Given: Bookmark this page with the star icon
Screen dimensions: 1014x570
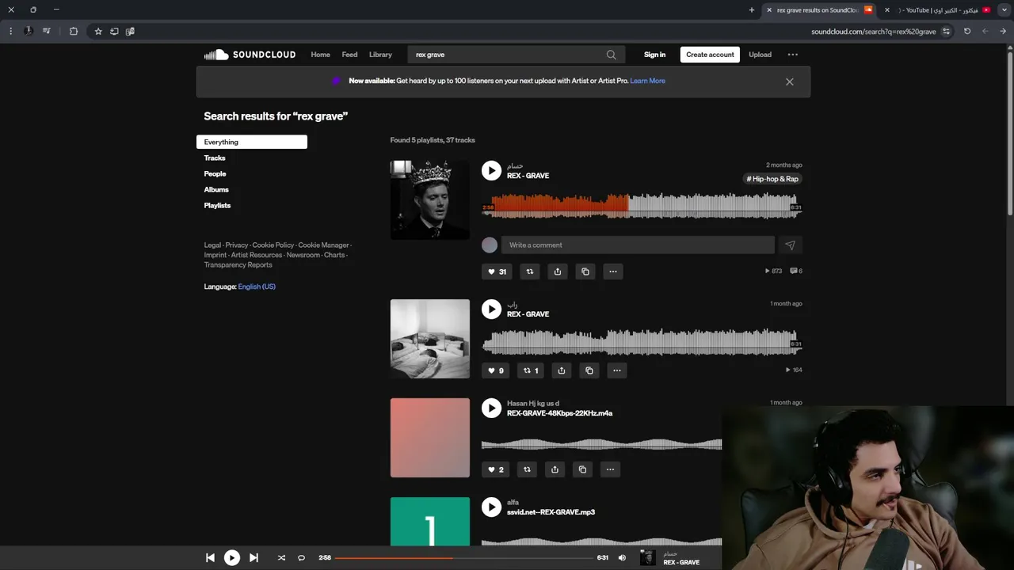Looking at the screenshot, I should (x=97, y=32).
